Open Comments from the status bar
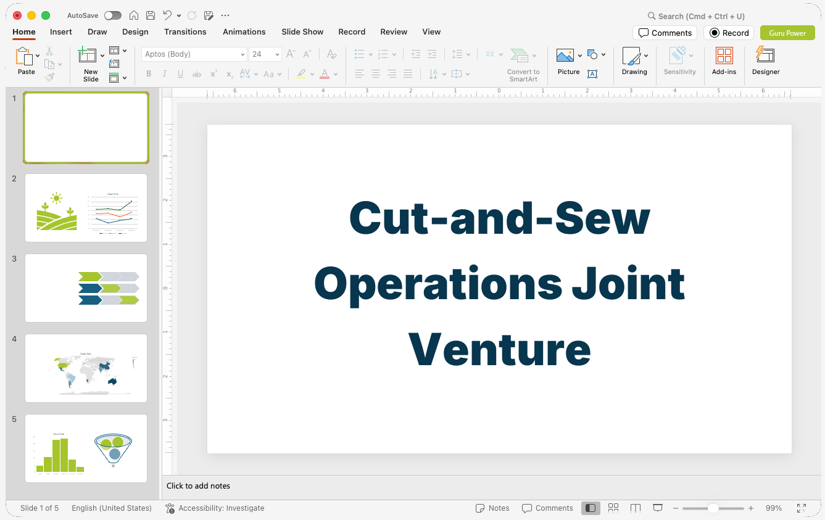The width and height of the screenshot is (825, 520). tap(547, 508)
